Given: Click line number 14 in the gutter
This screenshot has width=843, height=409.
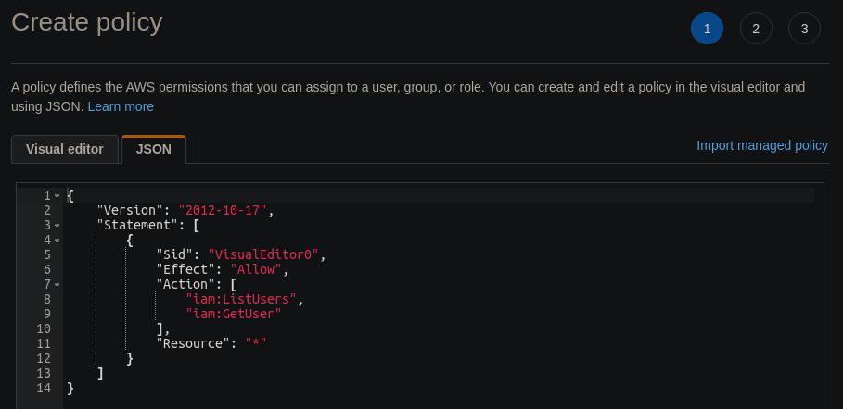Looking at the screenshot, I should 44,388.
